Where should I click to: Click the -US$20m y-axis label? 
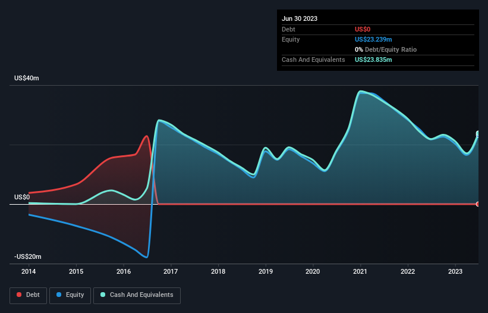point(28,256)
